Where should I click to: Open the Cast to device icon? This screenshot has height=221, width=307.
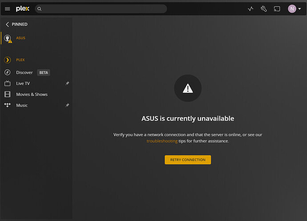point(277,9)
